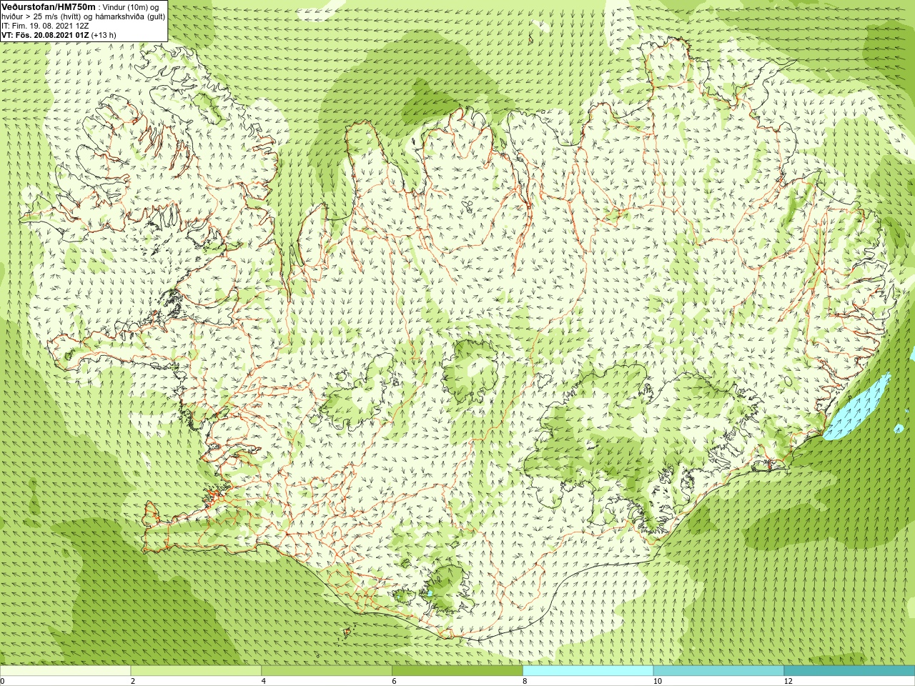Click the small cyan wind patch near east edge
This screenshot has width=915, height=686.
[x=899, y=428]
